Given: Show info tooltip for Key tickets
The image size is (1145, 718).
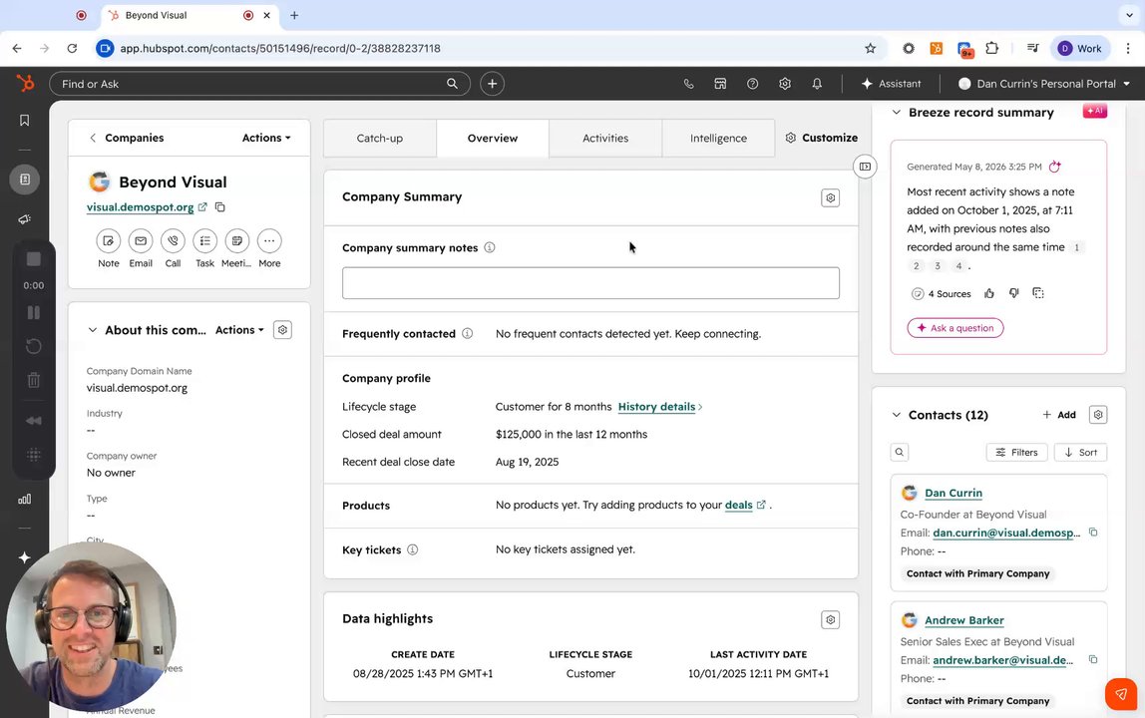Looking at the screenshot, I should [x=413, y=549].
